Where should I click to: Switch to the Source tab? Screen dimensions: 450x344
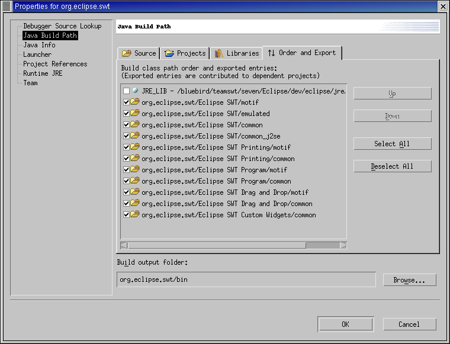139,53
